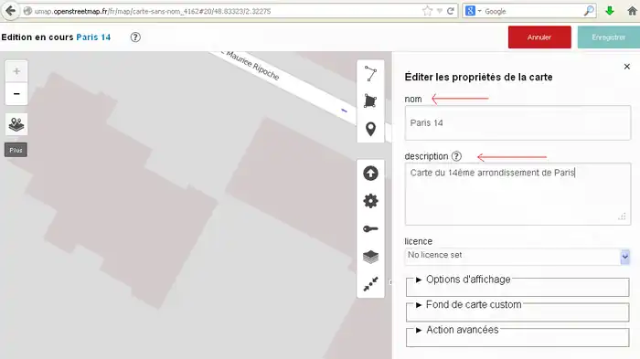Viewport: 640px width, 359px height.
Task: Open the tile layers map icon
Action: [16, 124]
